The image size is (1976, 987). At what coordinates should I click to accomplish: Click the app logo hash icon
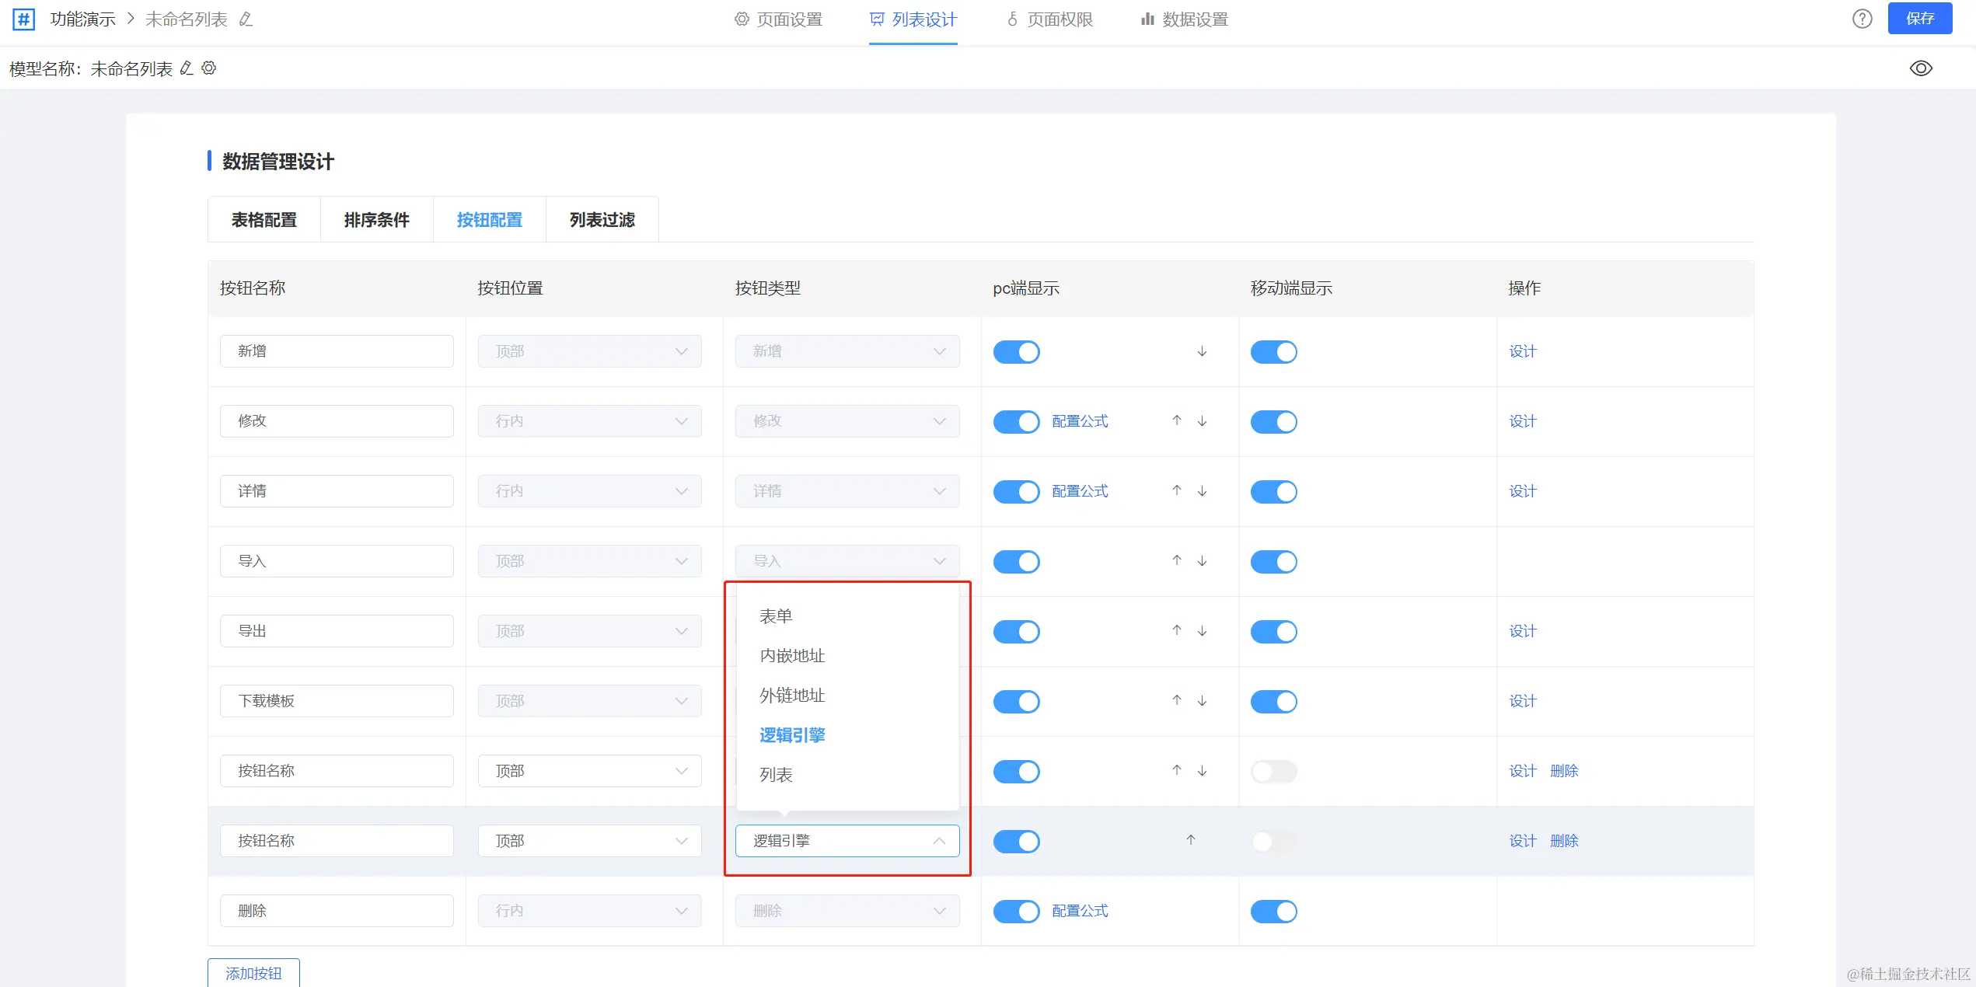coord(24,19)
